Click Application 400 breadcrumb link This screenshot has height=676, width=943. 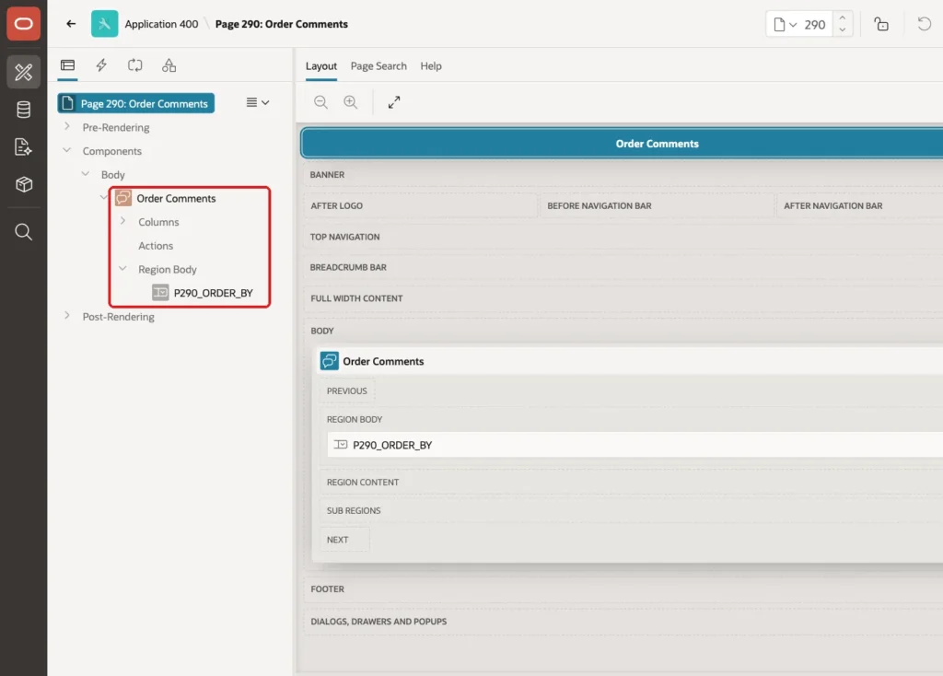pyautogui.click(x=161, y=24)
